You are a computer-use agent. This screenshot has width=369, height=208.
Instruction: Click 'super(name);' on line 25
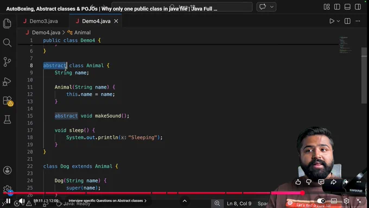[x=84, y=188]
